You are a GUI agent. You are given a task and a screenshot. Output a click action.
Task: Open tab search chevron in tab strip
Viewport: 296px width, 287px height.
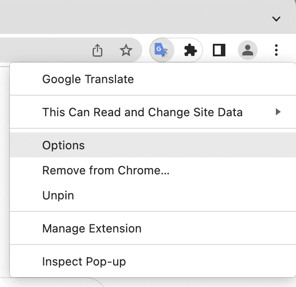(276, 19)
